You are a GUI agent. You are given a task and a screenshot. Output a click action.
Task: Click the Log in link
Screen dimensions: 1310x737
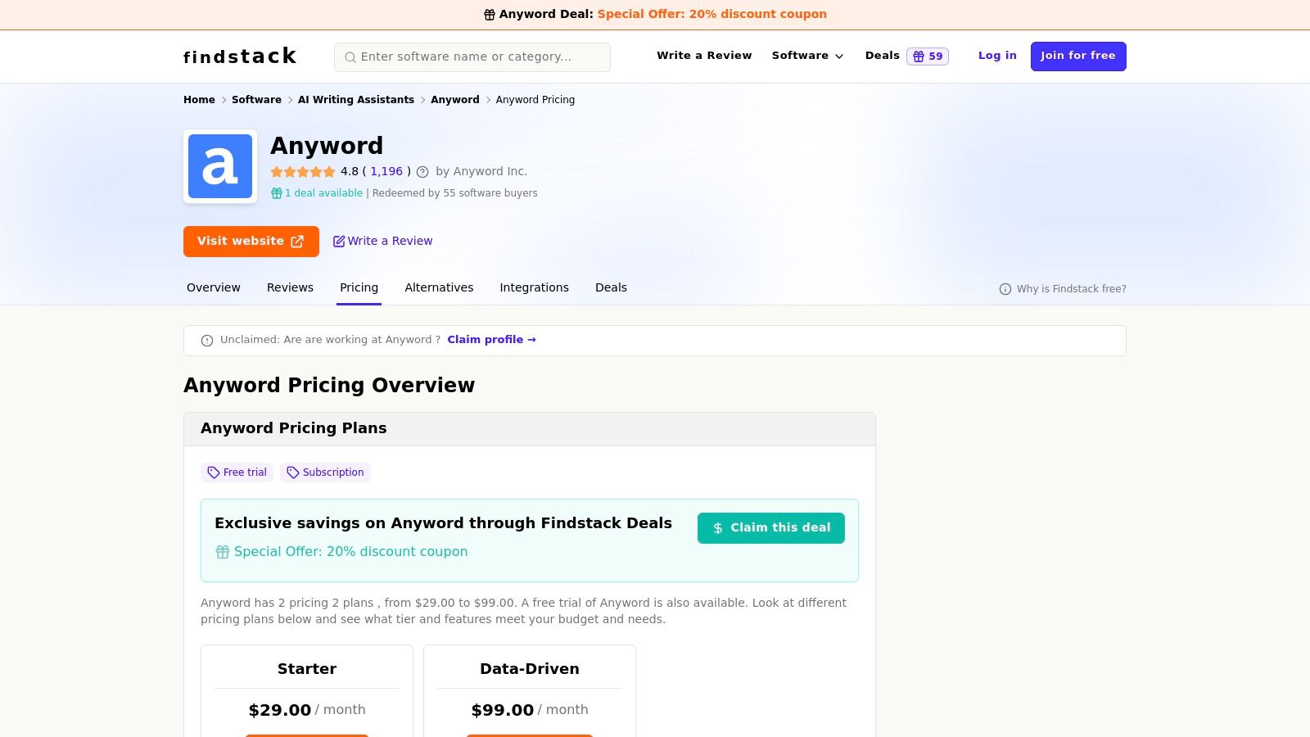click(x=997, y=56)
